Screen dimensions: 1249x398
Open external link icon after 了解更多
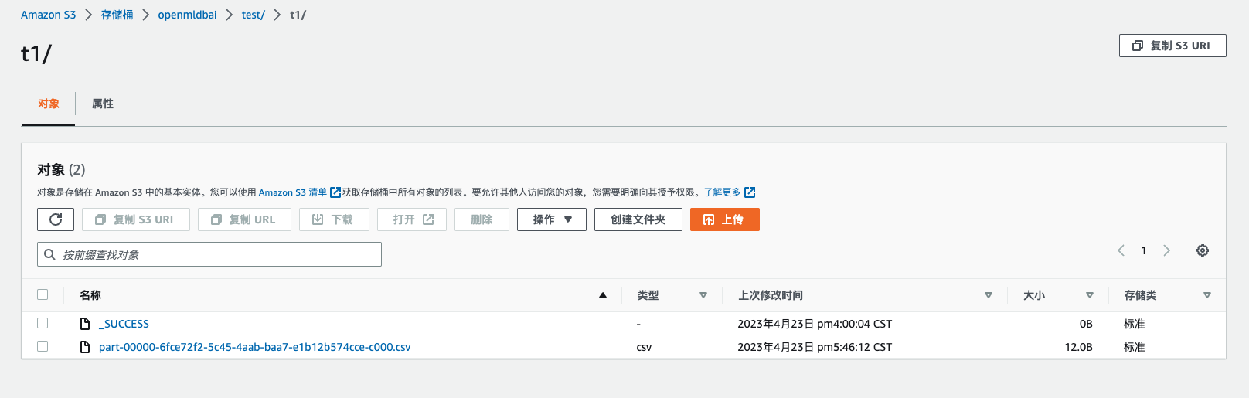click(x=750, y=192)
